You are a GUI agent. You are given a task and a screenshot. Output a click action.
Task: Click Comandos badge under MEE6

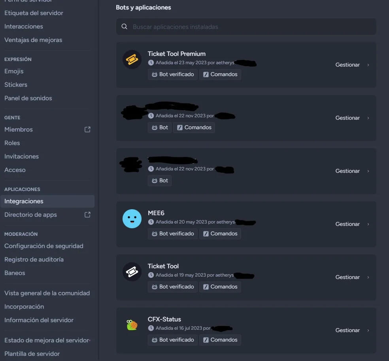220,234
